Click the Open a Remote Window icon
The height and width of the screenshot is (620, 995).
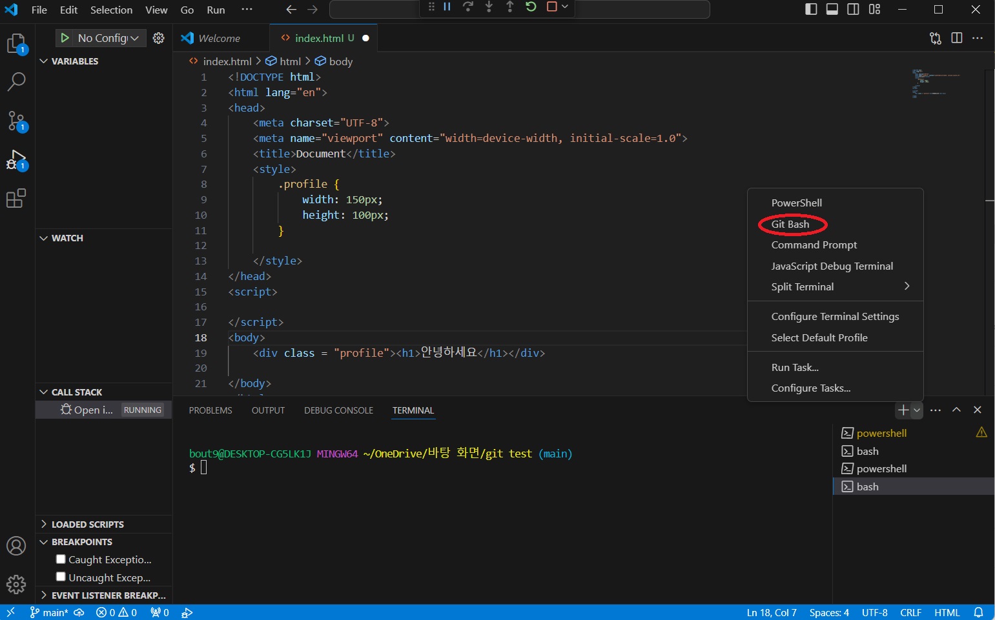click(x=10, y=612)
